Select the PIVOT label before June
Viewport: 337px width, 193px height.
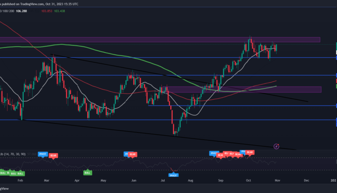[x=127, y=154]
